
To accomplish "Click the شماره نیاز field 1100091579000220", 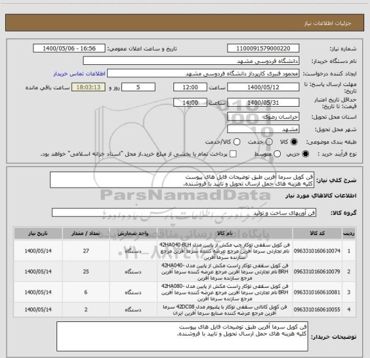I will point(263,48).
